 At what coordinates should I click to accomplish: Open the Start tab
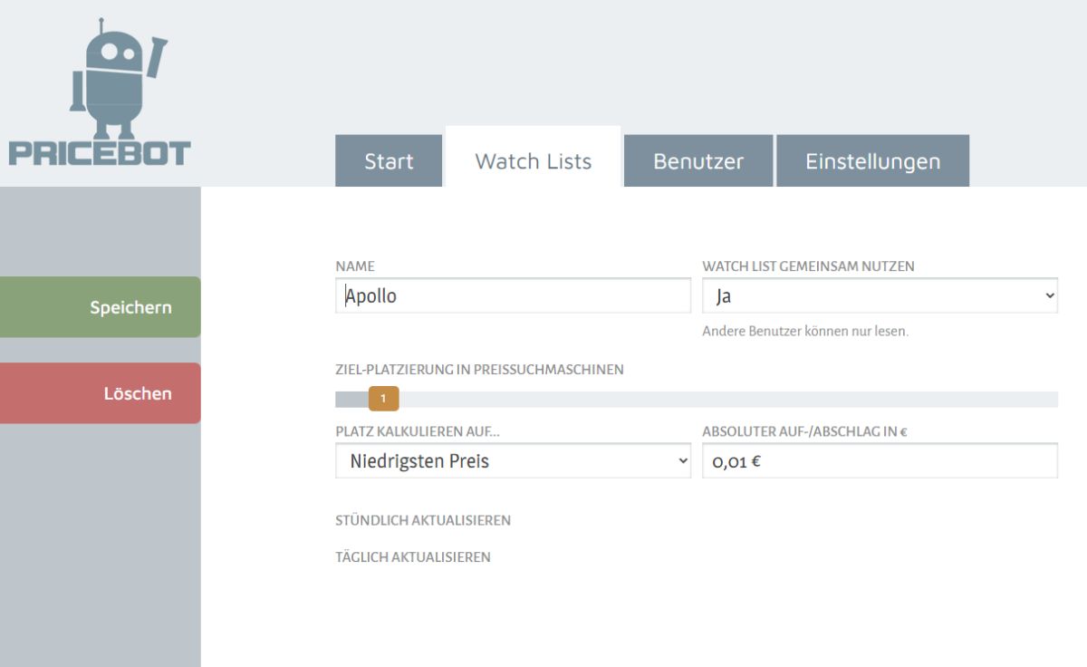tap(389, 161)
